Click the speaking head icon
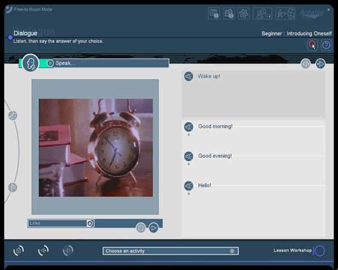The width and height of the screenshot is (338, 270). (31, 63)
